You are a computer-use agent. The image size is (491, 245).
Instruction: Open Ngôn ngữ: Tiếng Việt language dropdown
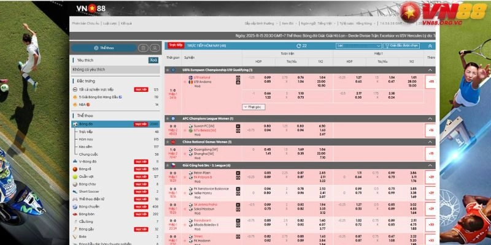(318, 23)
